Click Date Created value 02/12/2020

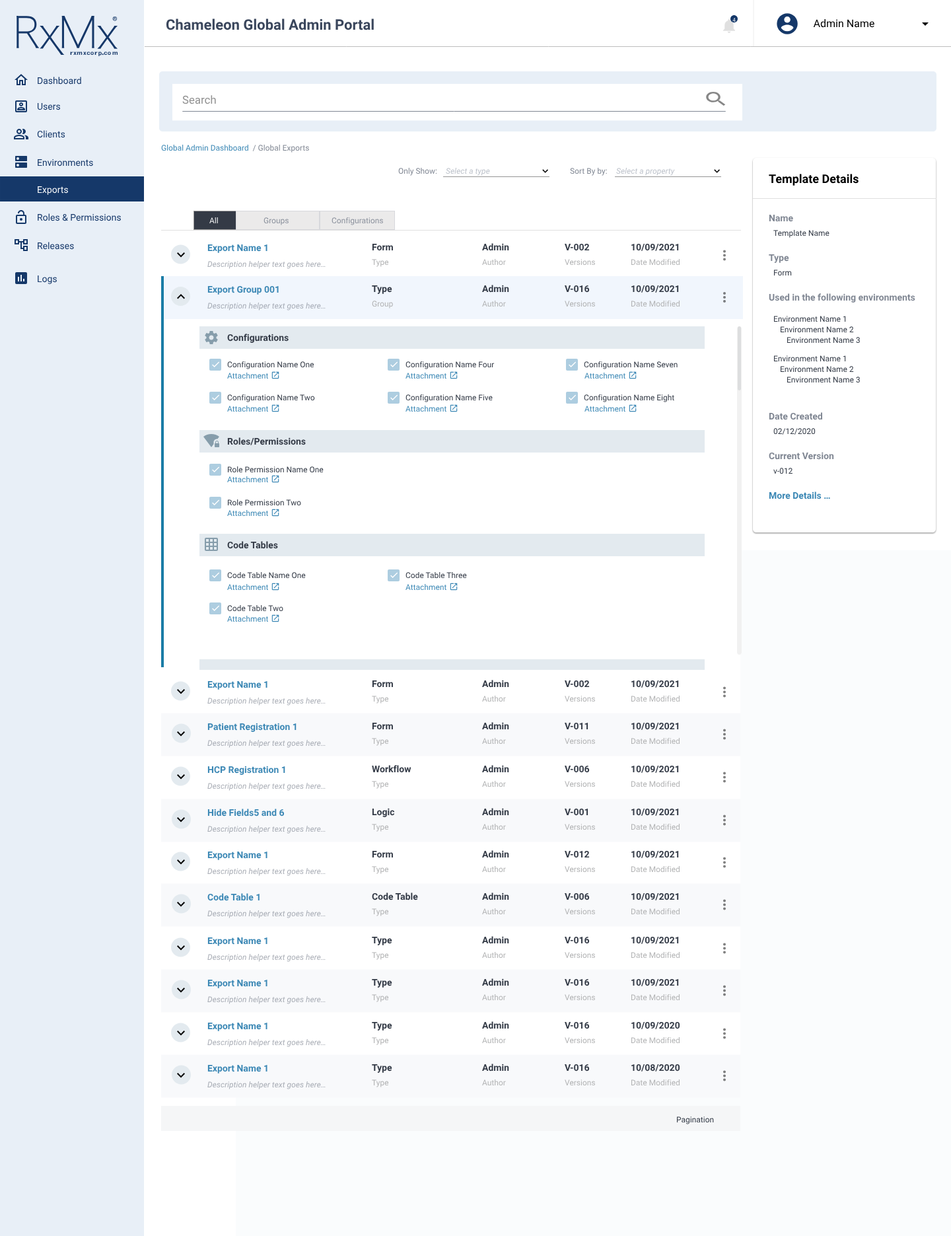[794, 431]
